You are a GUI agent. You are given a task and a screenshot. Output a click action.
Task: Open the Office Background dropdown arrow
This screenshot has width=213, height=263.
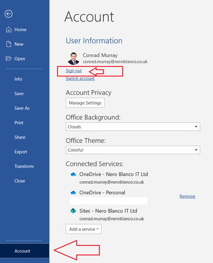click(196, 127)
